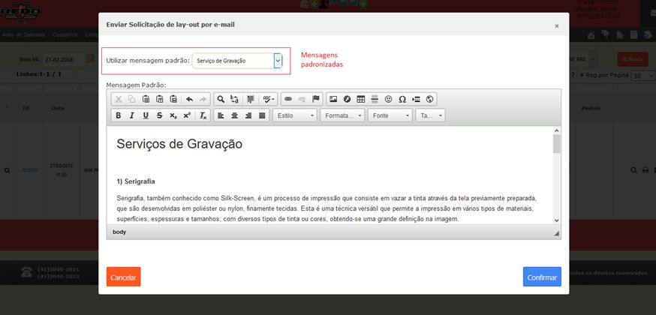Click the Select All icon

click(x=251, y=99)
